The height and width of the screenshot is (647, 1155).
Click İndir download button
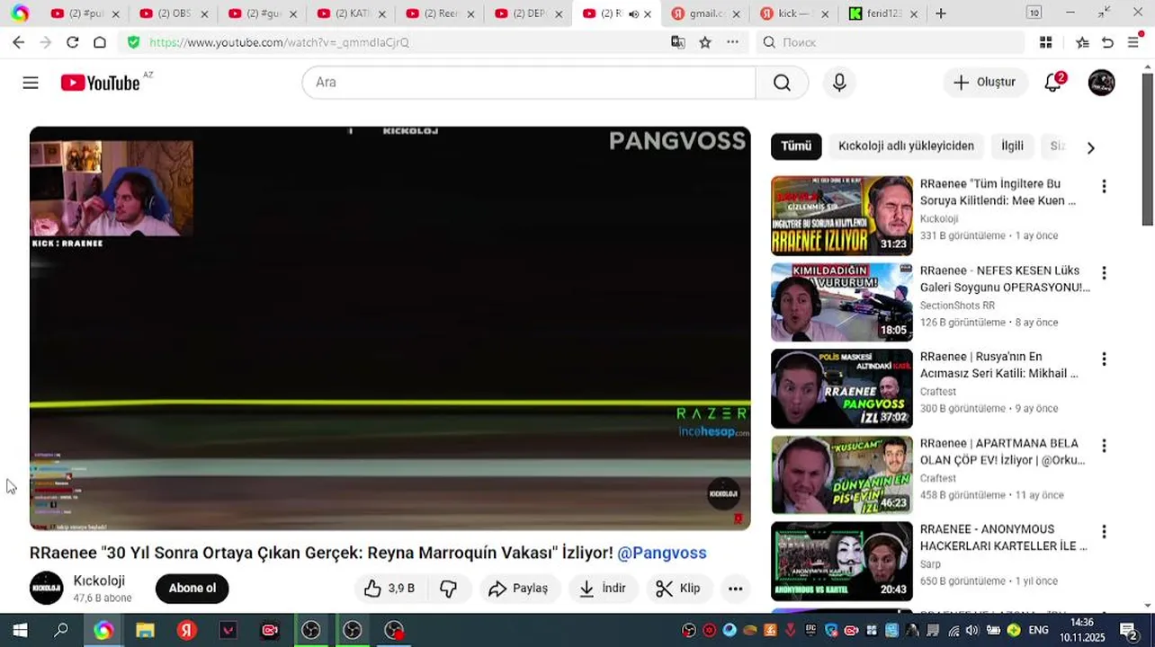coord(602,589)
